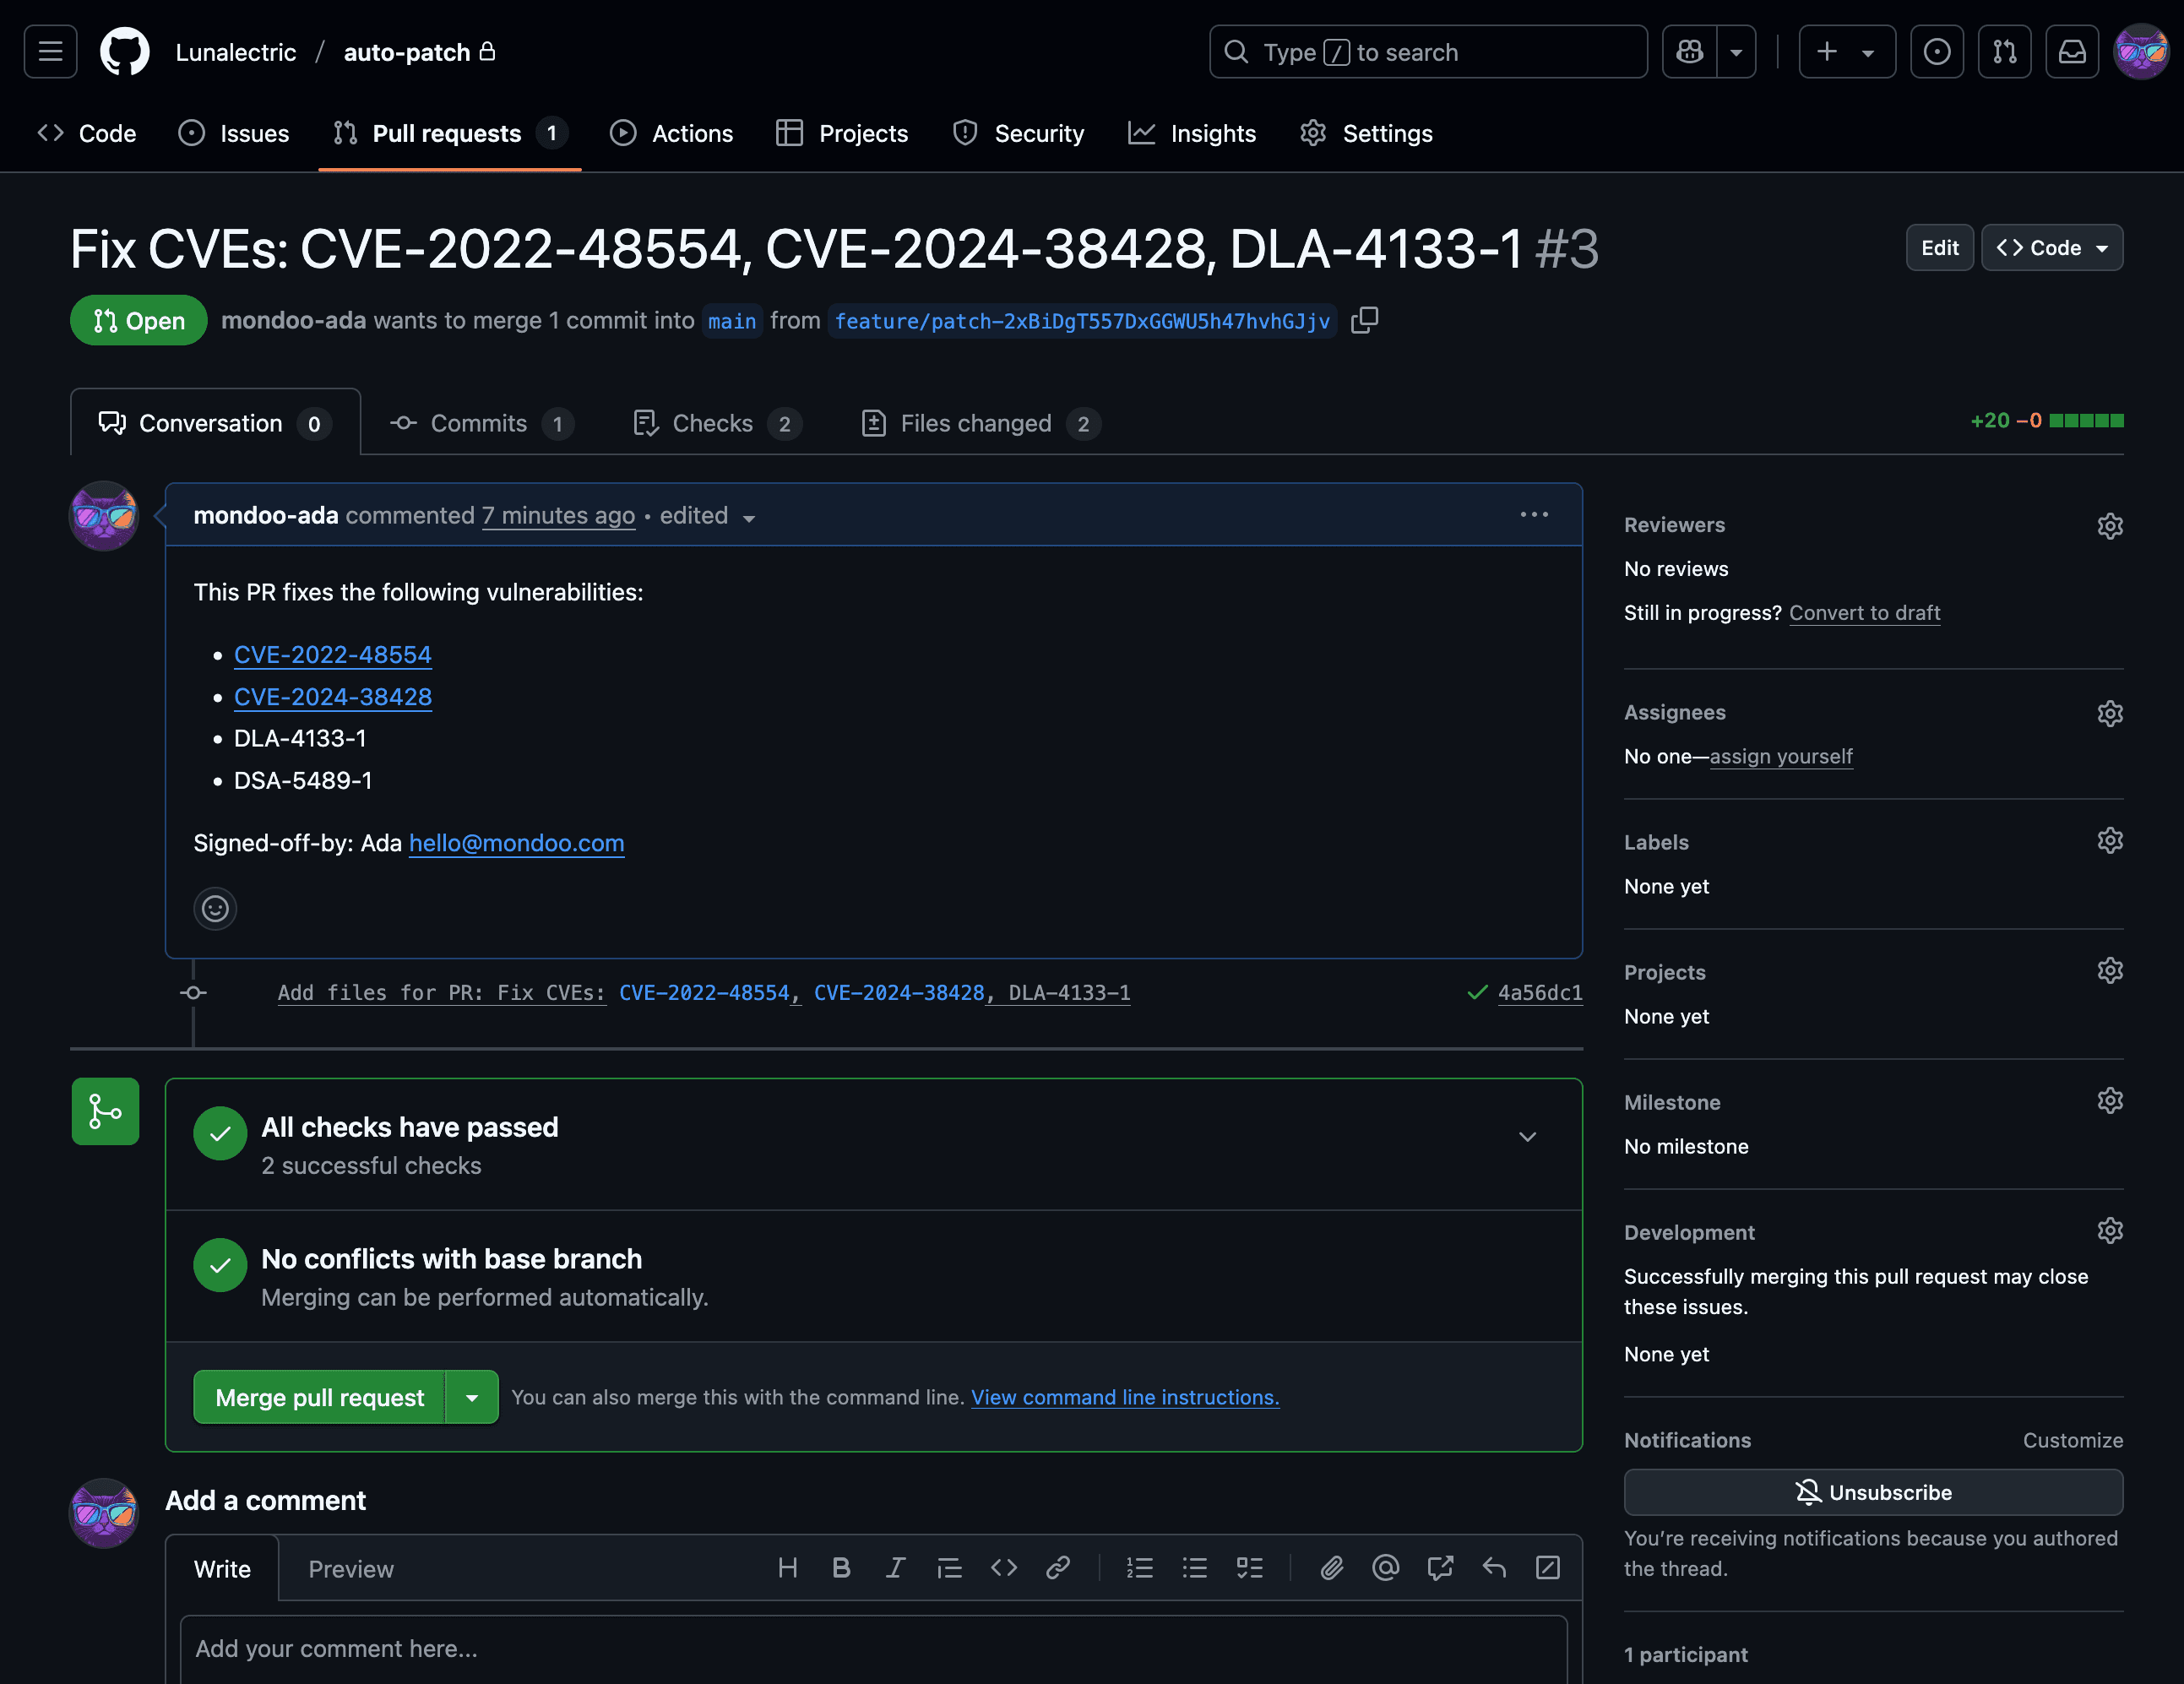The width and height of the screenshot is (2184, 1684).
Task: Click Unsubscribe from notifications
Action: click(x=1872, y=1492)
